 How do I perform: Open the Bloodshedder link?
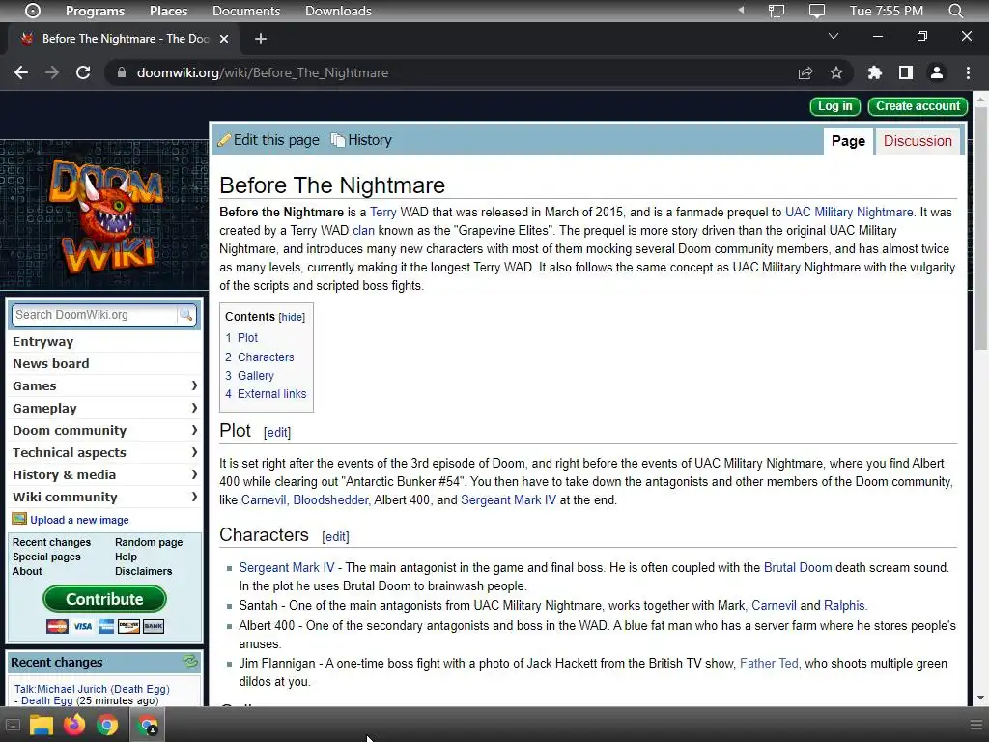coord(330,499)
